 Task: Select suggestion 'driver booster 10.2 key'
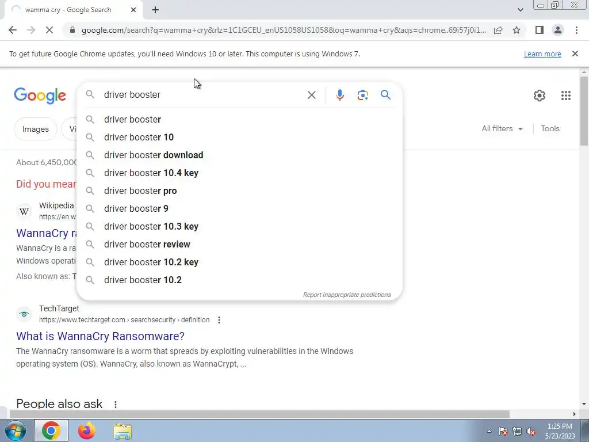[240, 262]
